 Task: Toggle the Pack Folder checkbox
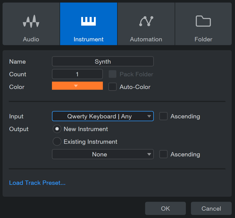point(113,74)
